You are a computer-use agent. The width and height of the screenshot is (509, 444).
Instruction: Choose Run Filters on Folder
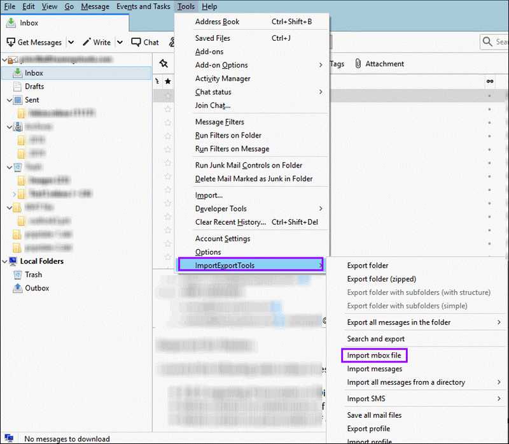[253, 135]
